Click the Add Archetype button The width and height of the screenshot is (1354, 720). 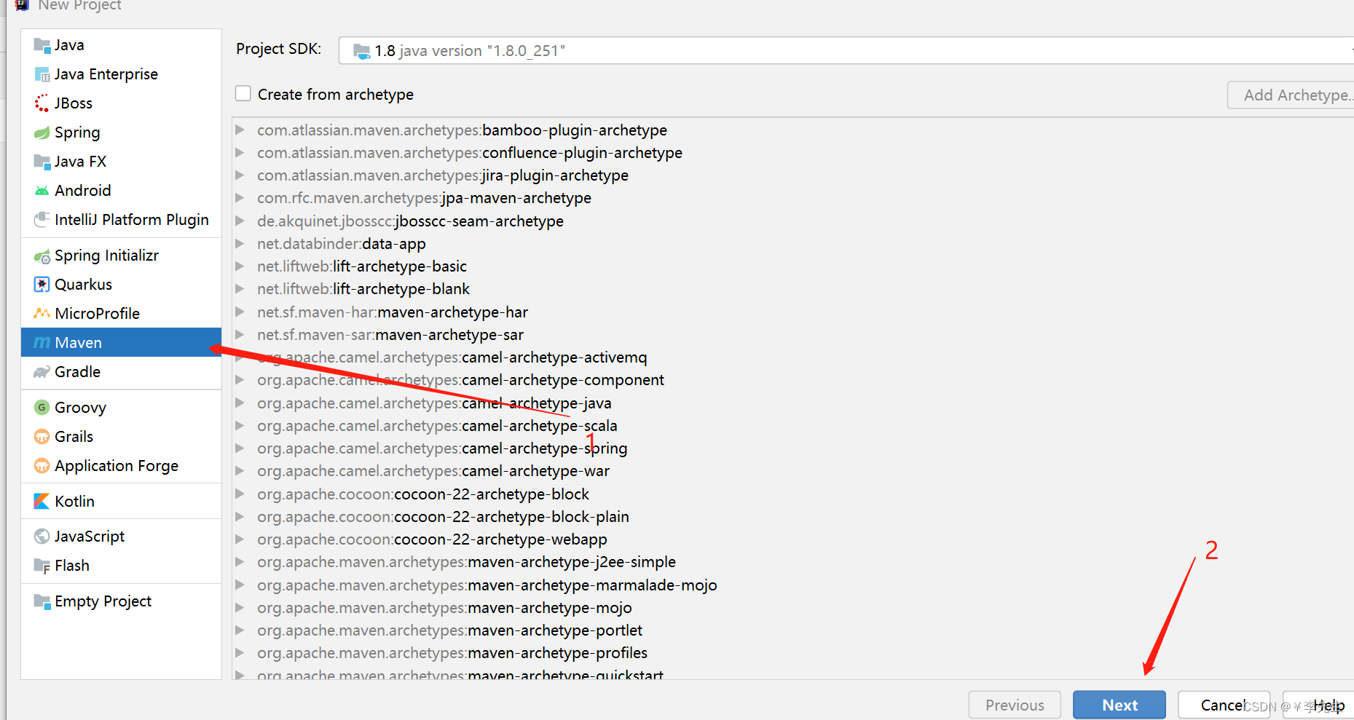point(1291,95)
